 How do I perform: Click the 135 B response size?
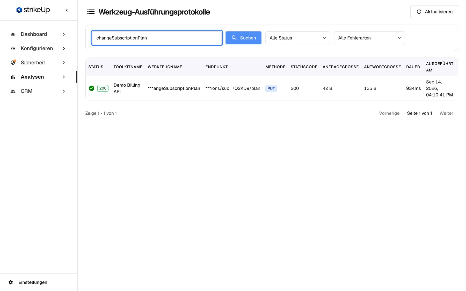coord(370,88)
